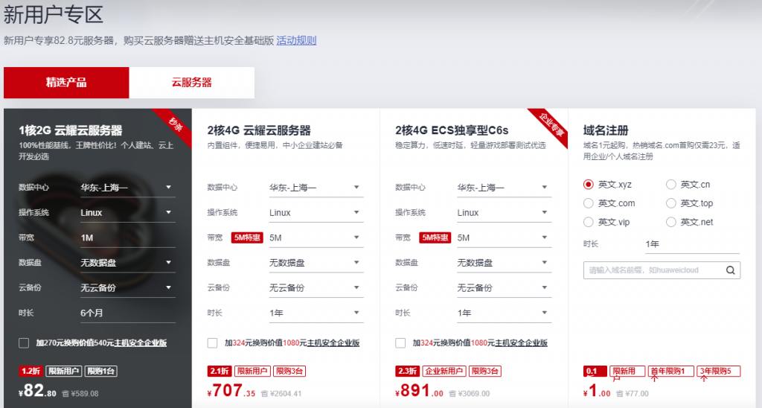Open 云备份 dropdown on 2核4G 云耀 card
762x408 pixels.
point(316,288)
